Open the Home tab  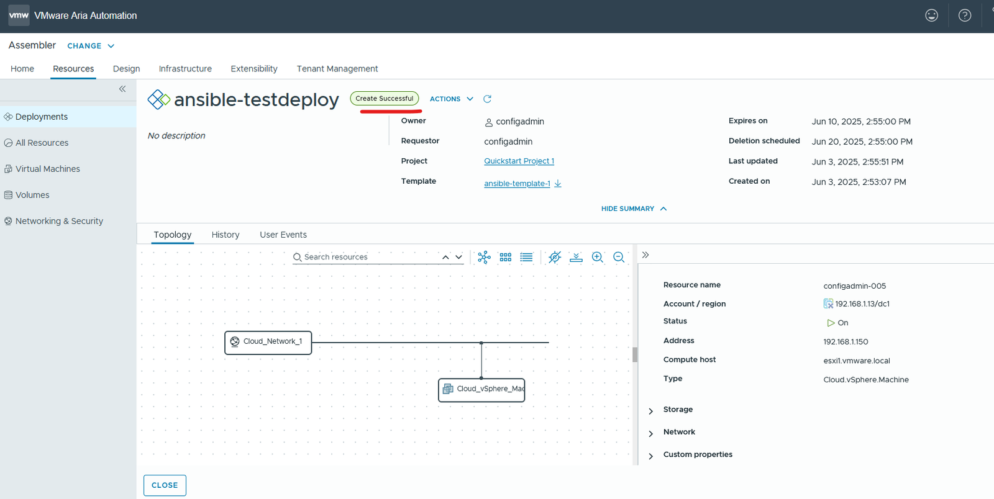[x=22, y=69]
